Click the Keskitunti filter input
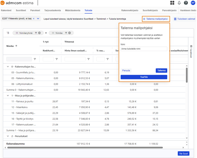 click(x=48, y=59)
